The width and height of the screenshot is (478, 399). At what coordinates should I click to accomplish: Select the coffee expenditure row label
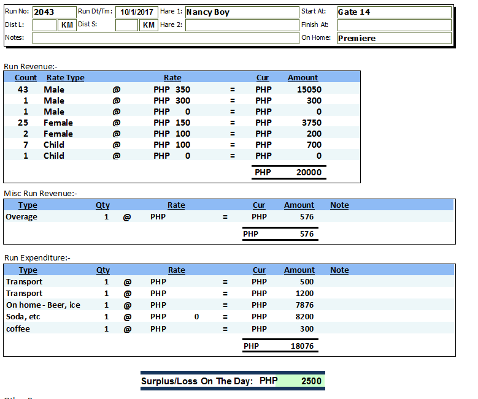tap(18, 329)
